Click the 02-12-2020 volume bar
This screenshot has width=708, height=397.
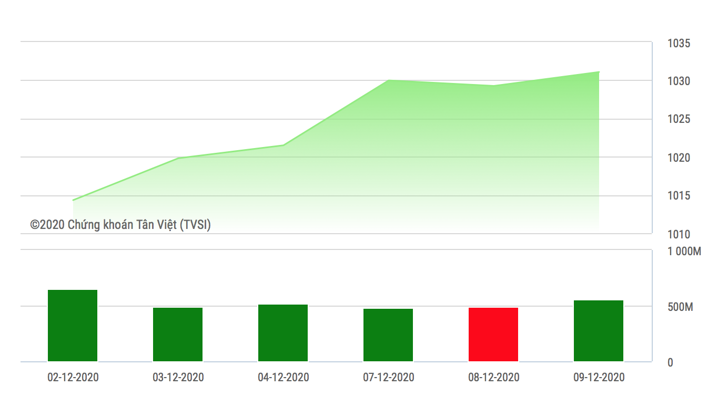tap(73, 326)
